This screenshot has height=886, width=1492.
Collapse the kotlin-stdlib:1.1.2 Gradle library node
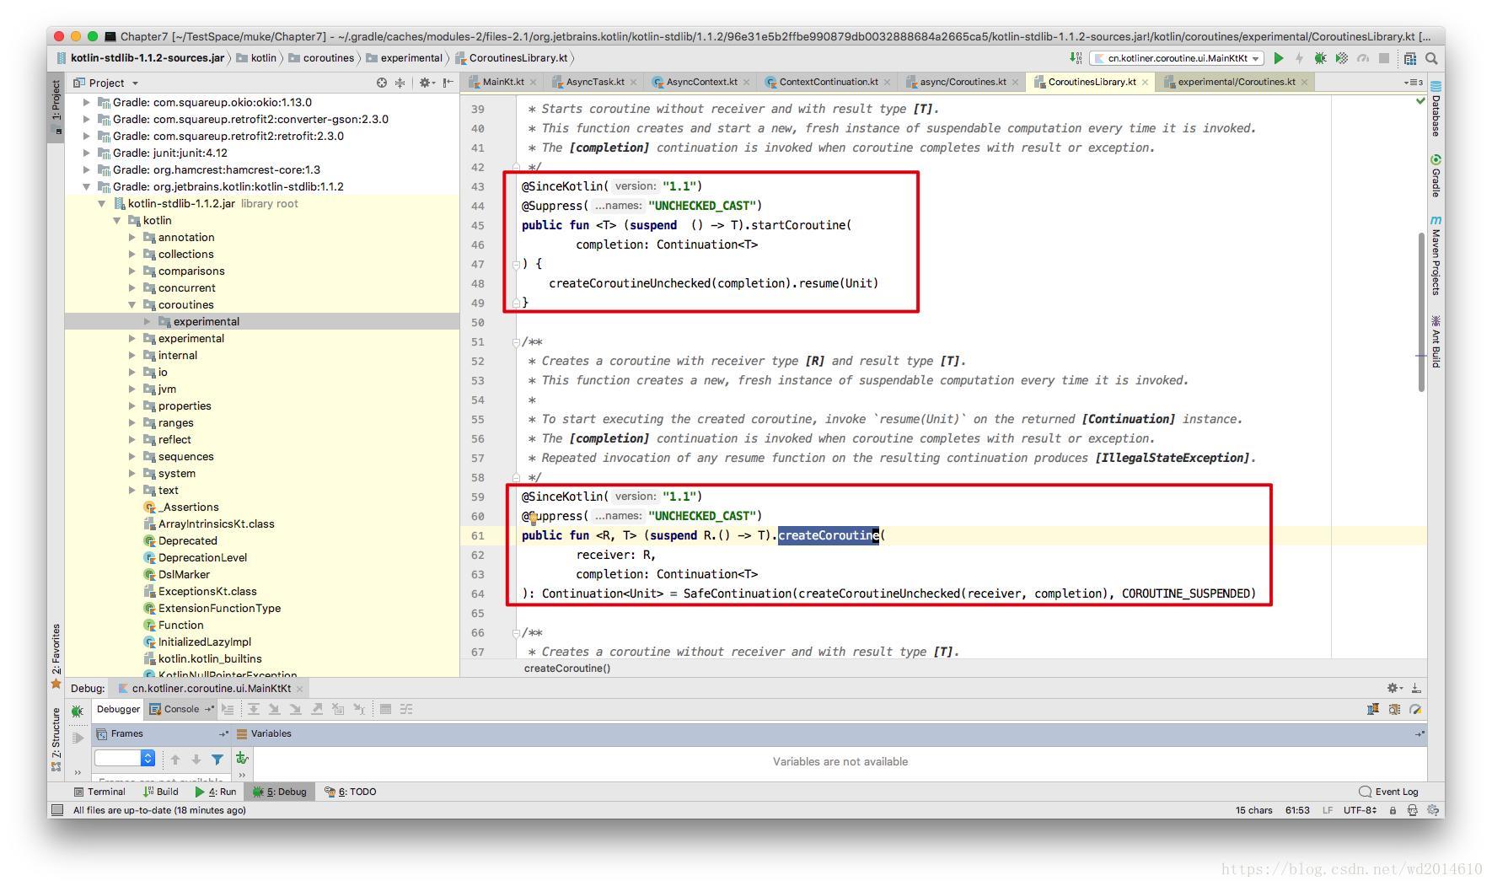[x=87, y=187]
